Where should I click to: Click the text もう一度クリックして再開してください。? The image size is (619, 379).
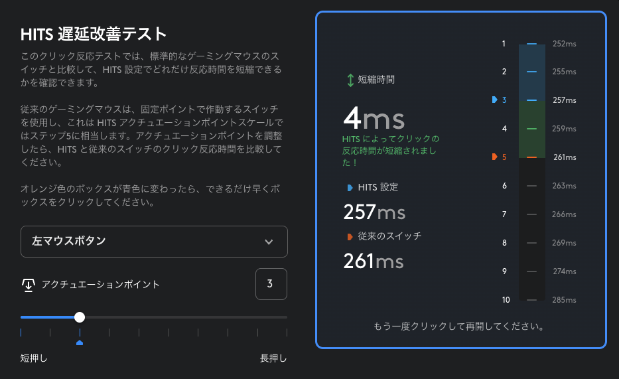(459, 326)
